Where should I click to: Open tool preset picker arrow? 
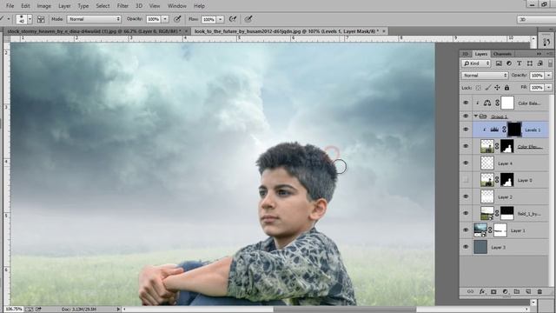(9, 19)
